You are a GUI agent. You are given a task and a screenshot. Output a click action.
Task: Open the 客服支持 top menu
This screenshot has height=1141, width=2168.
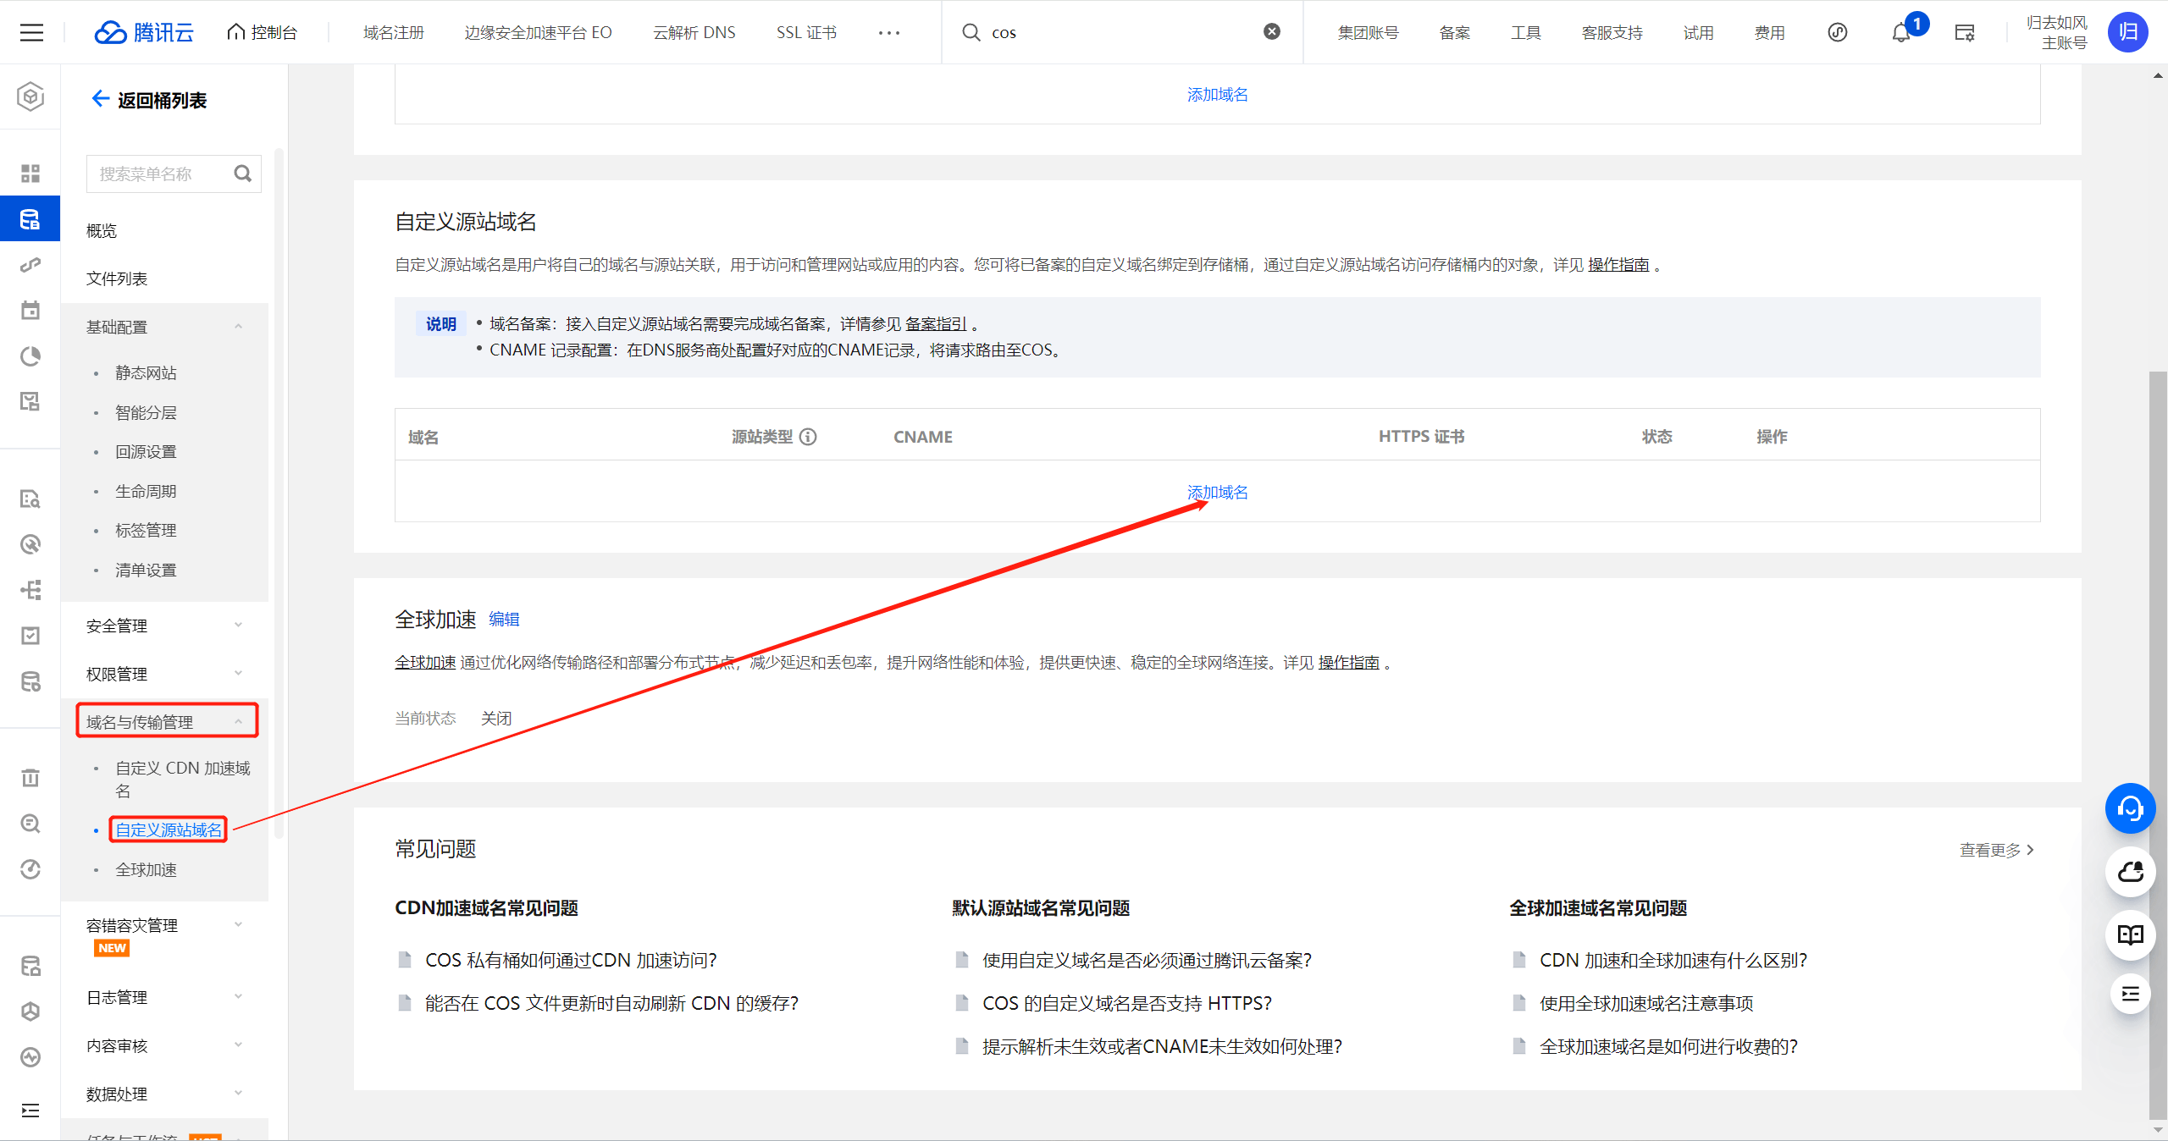(x=1612, y=32)
